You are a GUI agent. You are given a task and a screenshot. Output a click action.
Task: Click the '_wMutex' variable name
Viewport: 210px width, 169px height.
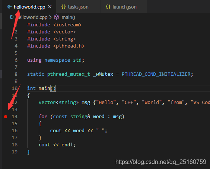[103, 74]
